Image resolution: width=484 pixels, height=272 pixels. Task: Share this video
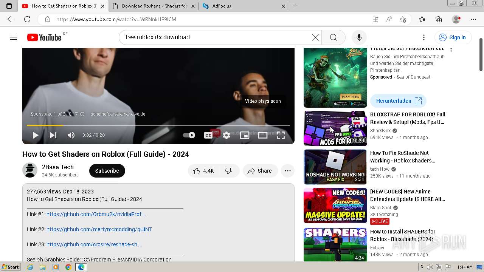coord(260,171)
